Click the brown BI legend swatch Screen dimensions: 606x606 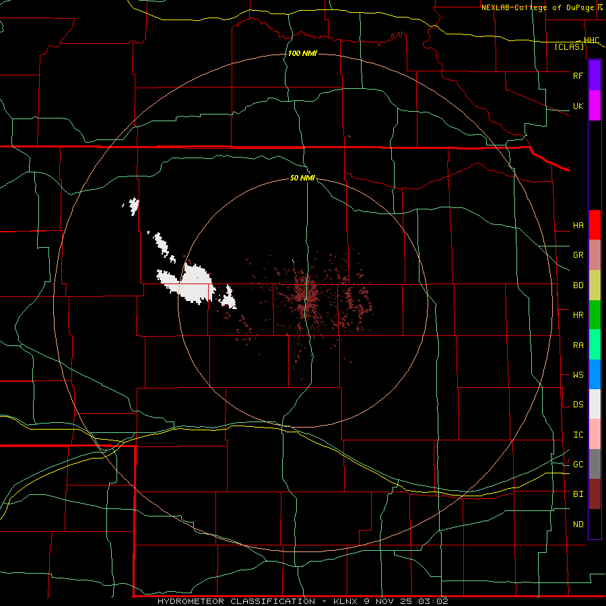click(595, 494)
